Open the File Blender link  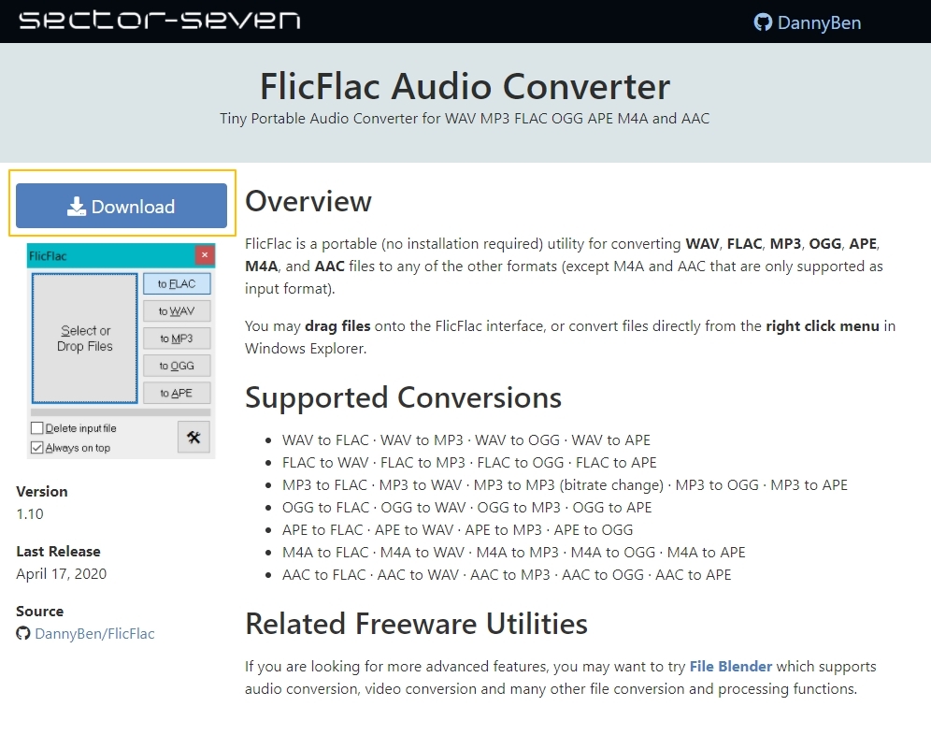click(x=730, y=666)
